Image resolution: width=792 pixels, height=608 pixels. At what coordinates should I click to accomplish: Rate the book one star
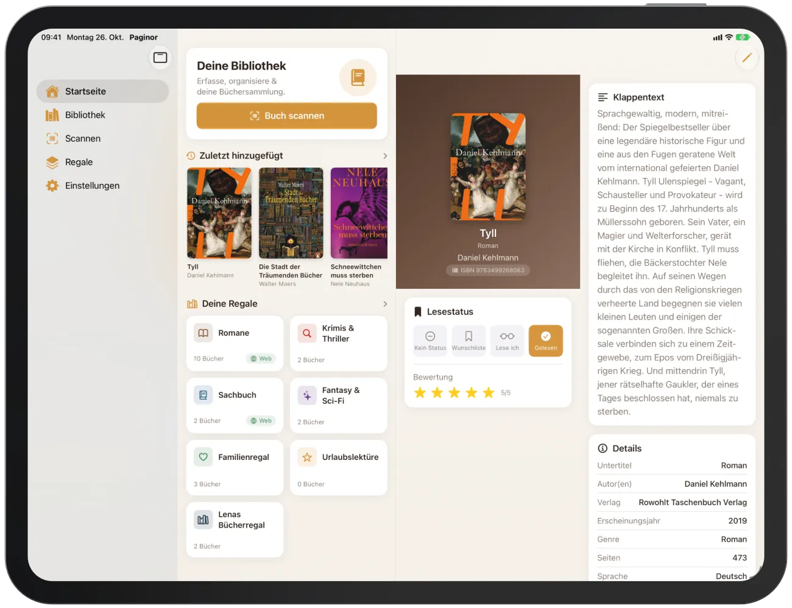(420, 393)
